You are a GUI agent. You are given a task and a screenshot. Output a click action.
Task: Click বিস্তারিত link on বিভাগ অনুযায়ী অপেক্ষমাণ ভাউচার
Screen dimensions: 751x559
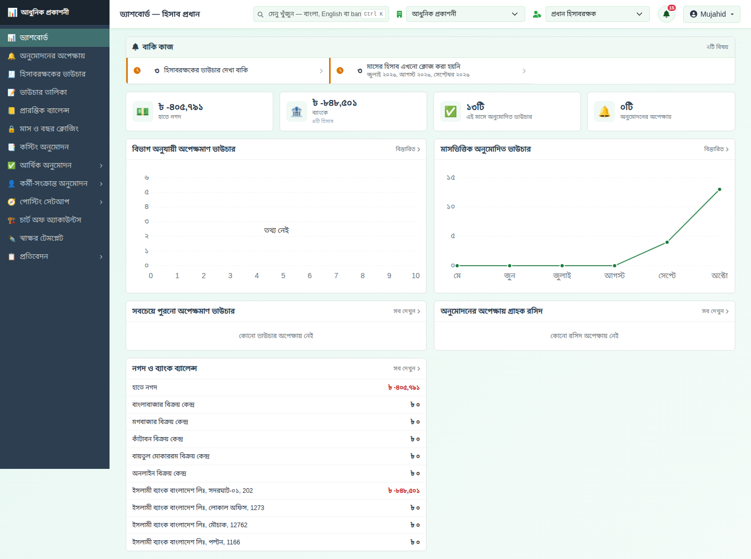coord(408,149)
